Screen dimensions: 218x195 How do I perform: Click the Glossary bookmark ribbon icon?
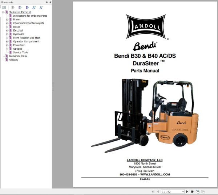click(7, 60)
